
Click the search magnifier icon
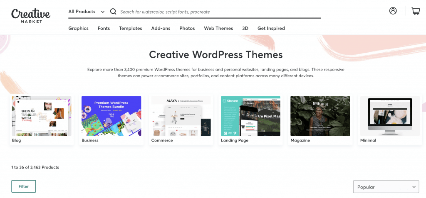pos(113,12)
